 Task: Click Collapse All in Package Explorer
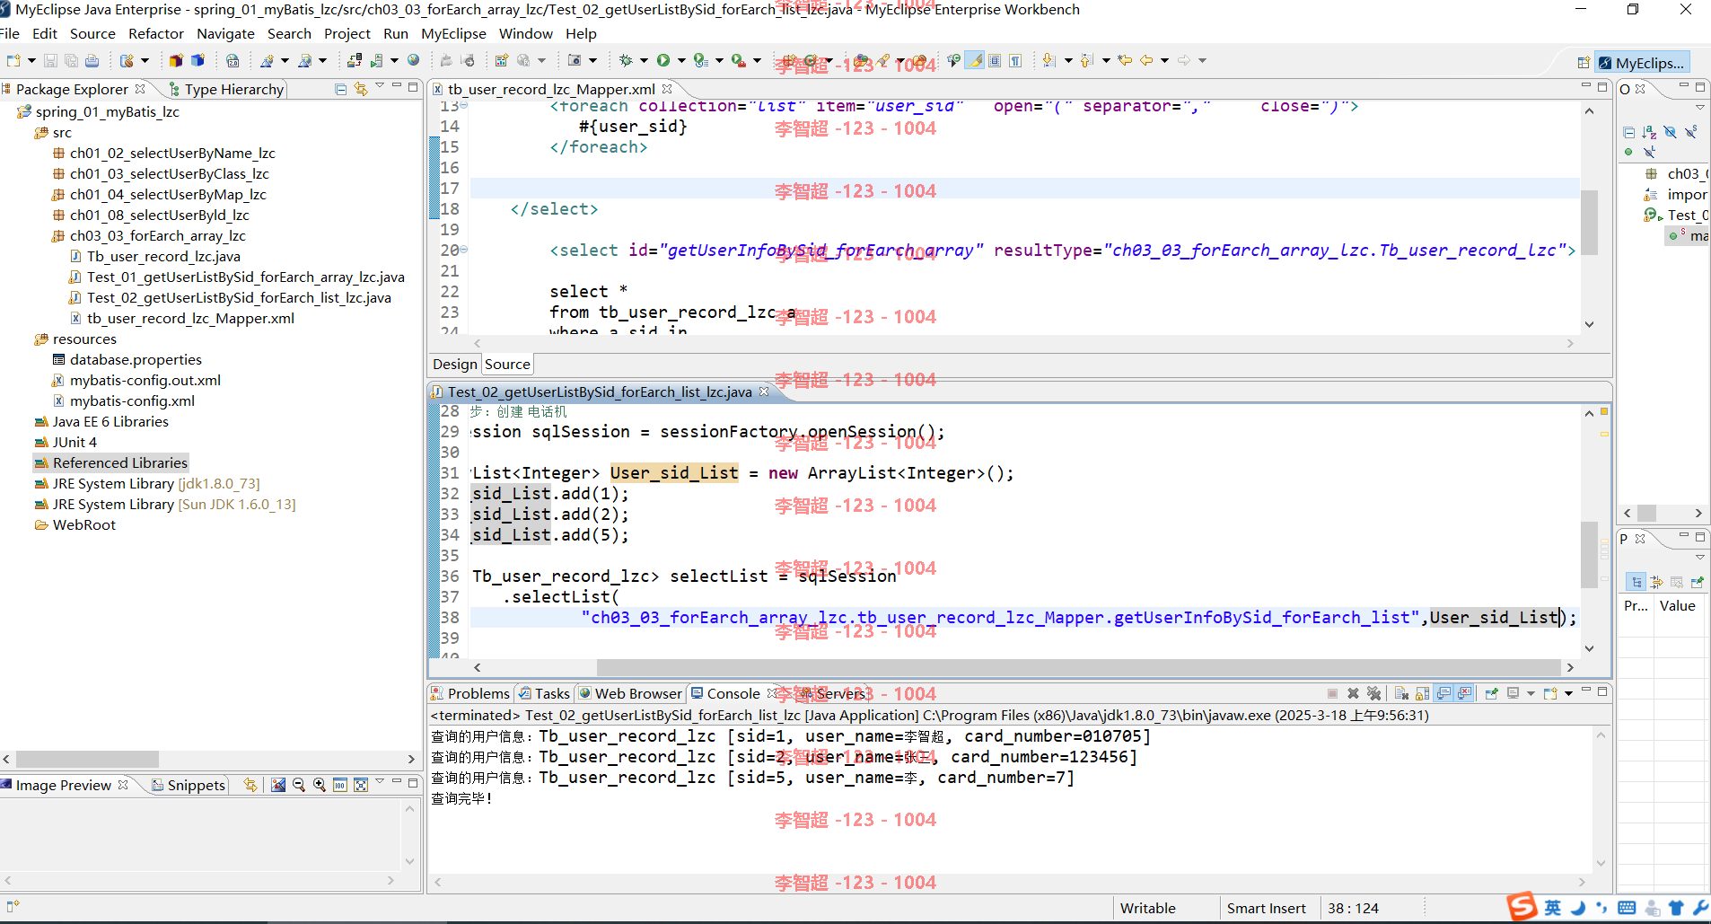(x=340, y=89)
